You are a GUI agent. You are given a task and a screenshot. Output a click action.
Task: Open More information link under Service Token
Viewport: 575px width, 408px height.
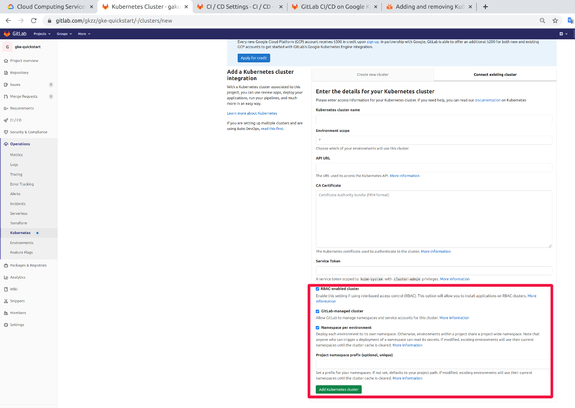coord(455,279)
